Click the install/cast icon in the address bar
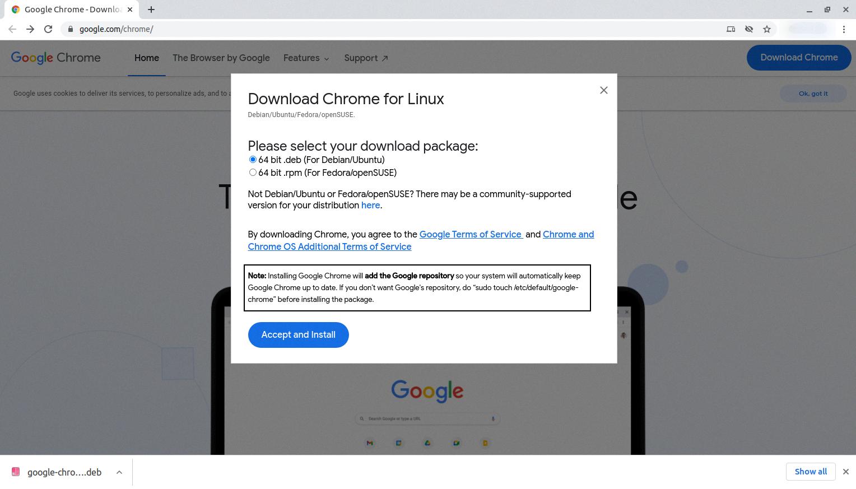This screenshot has height=489, width=856. (731, 29)
